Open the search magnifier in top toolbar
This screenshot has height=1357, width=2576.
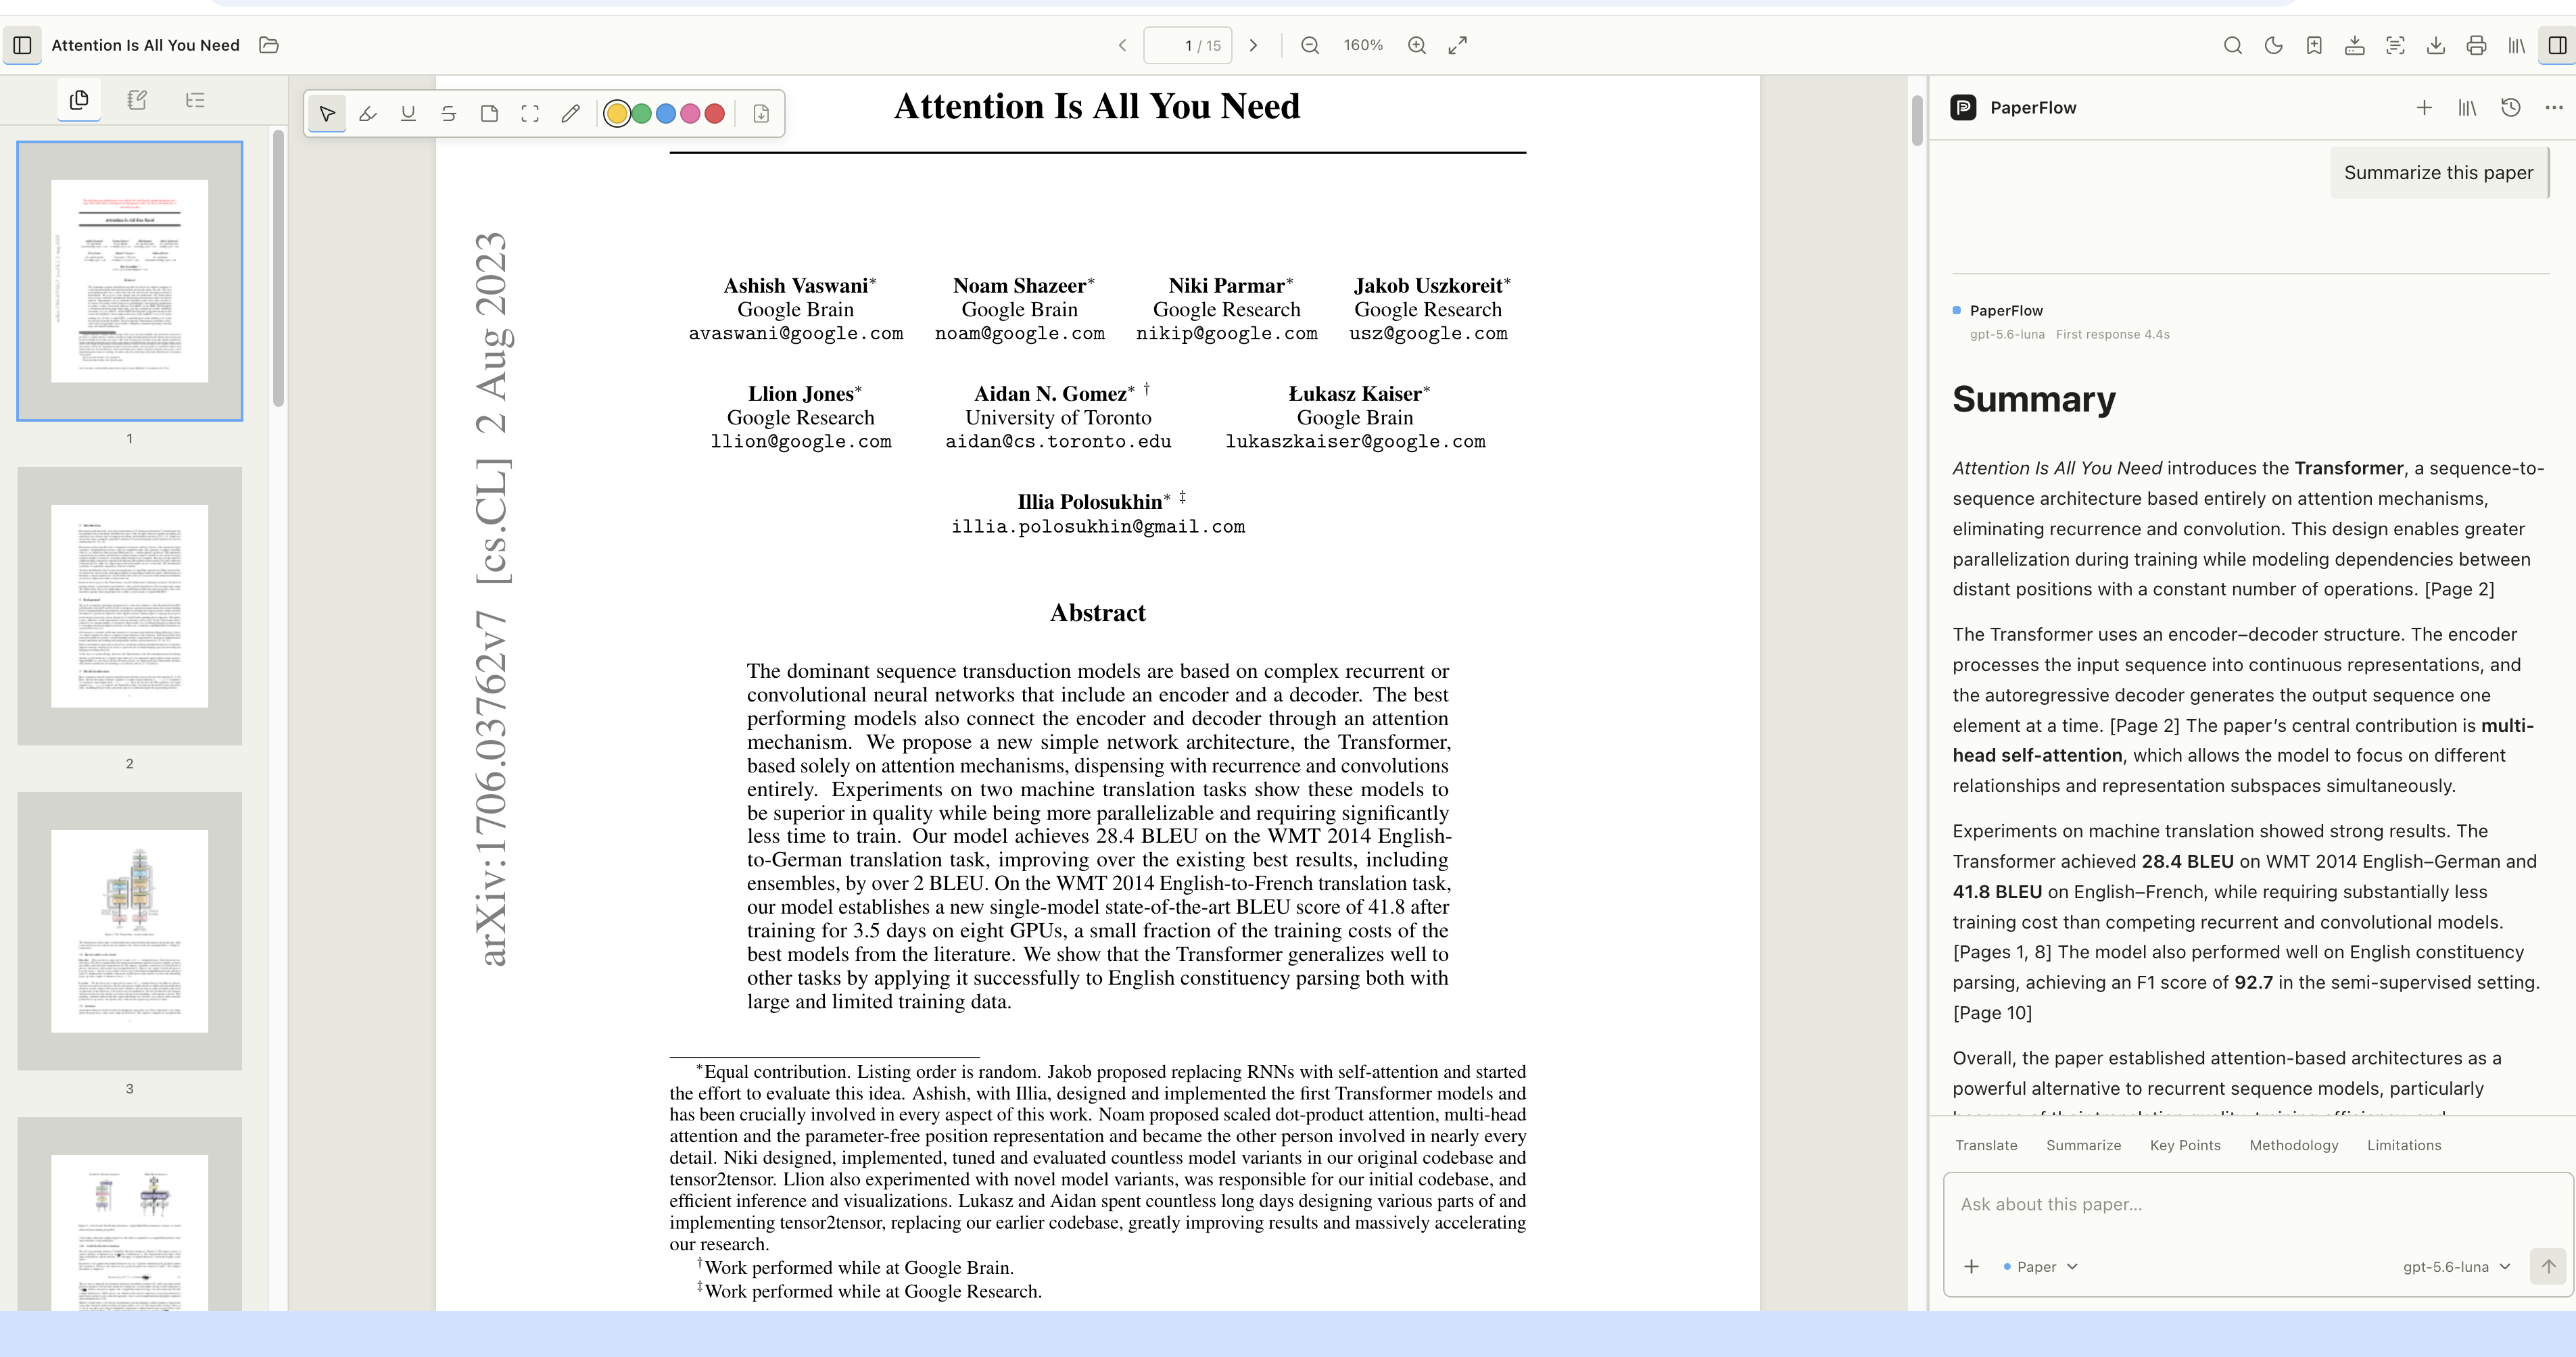click(x=2232, y=45)
